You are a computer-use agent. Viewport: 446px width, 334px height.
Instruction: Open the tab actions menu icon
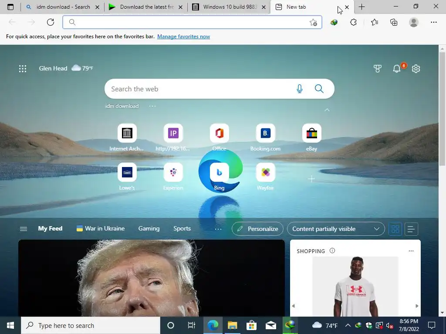pos(10,7)
